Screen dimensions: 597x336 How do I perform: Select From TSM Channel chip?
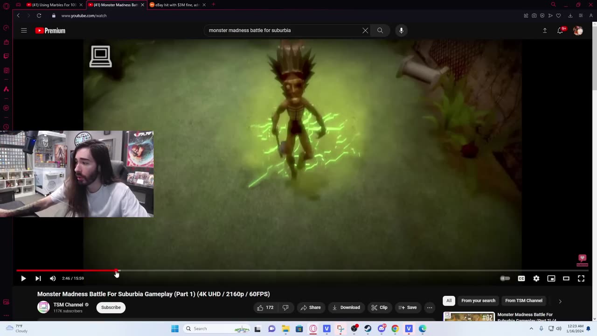pos(524,301)
